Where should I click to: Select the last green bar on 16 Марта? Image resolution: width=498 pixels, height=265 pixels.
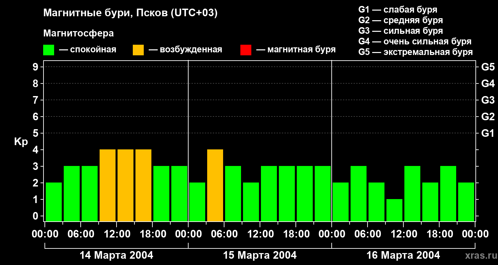point(466,202)
